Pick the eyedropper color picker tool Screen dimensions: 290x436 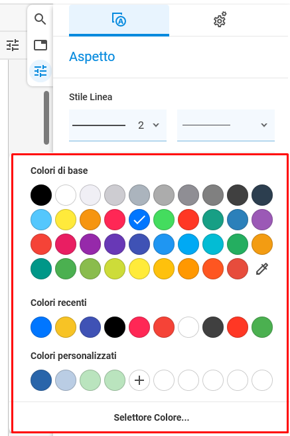pyautogui.click(x=262, y=269)
